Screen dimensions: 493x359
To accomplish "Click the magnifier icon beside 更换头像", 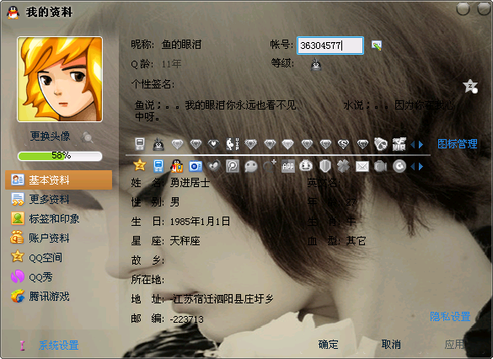I will (87, 137).
